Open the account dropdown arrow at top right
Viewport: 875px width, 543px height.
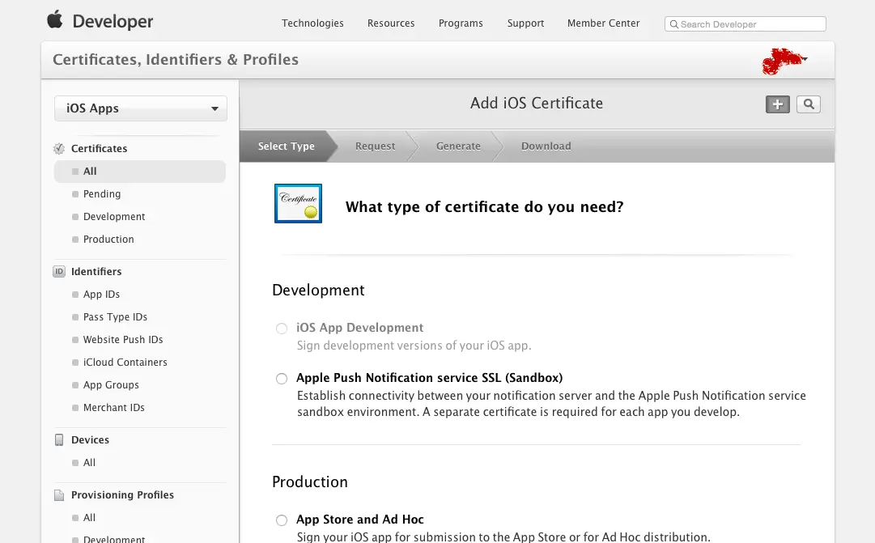pos(805,58)
